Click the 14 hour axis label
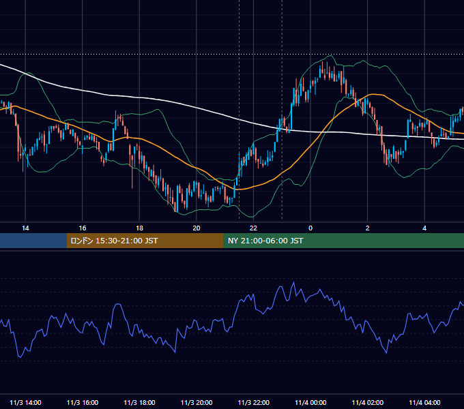This screenshot has height=409, width=464. (25, 228)
